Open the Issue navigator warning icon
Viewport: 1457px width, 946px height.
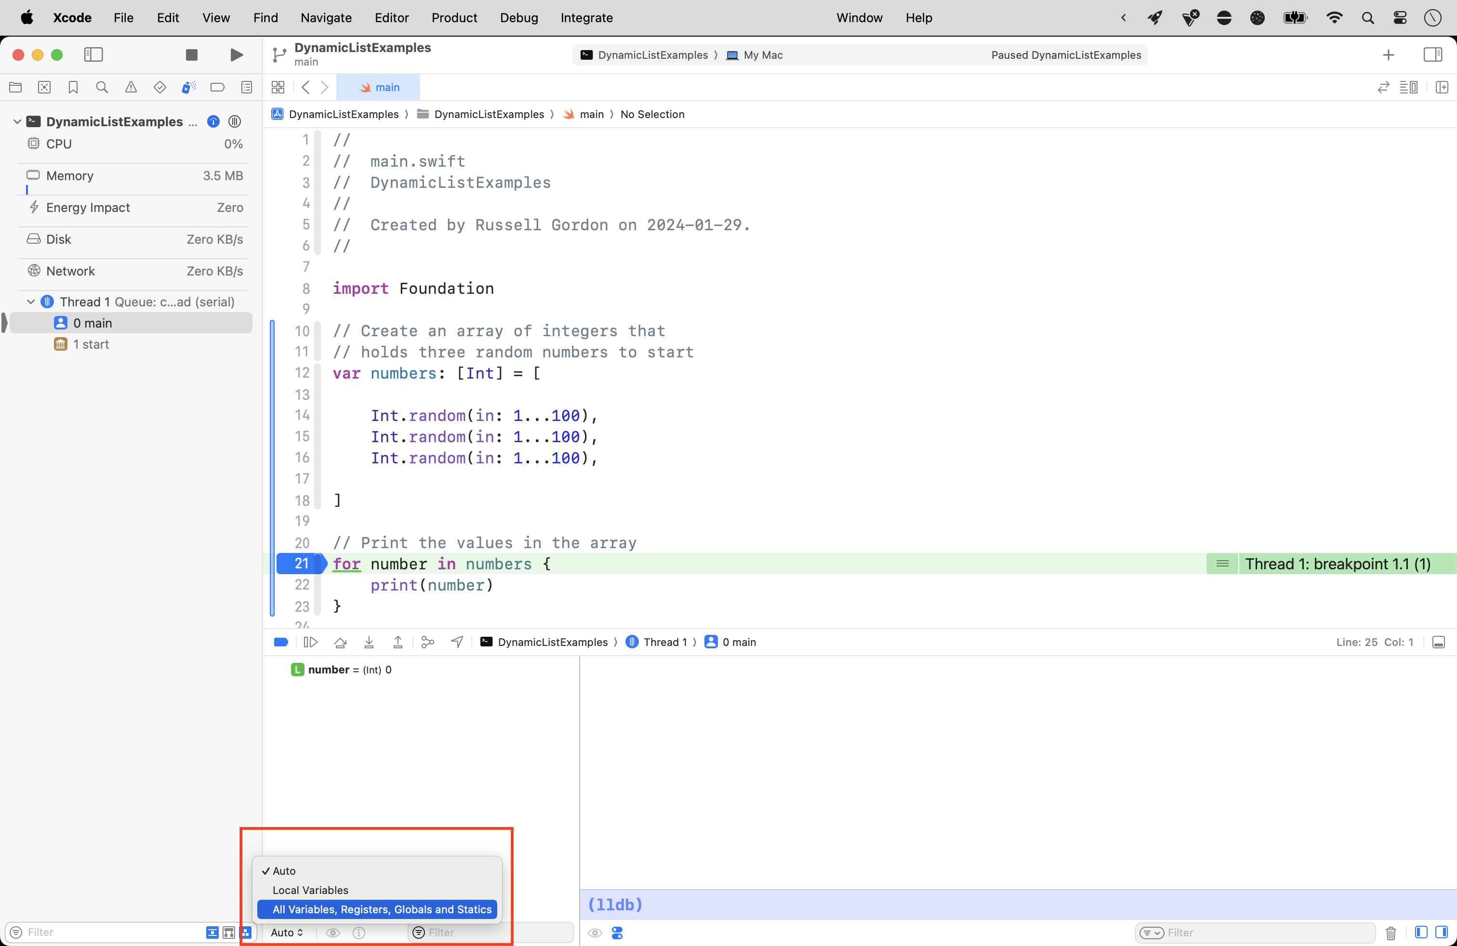(131, 87)
